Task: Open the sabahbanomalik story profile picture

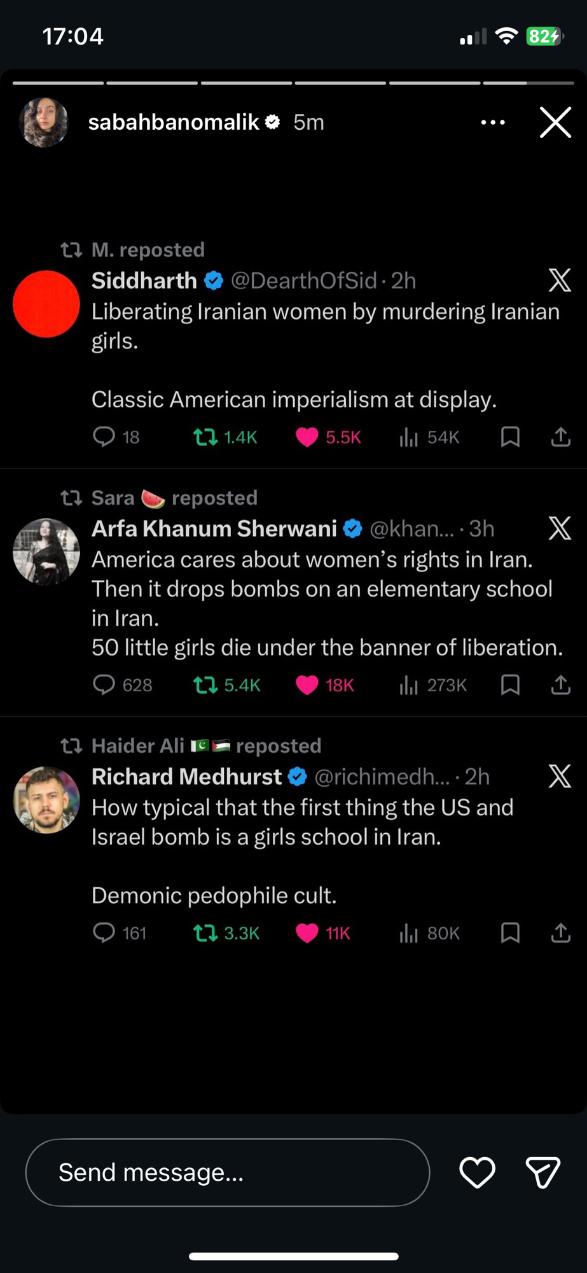Action: [x=44, y=122]
